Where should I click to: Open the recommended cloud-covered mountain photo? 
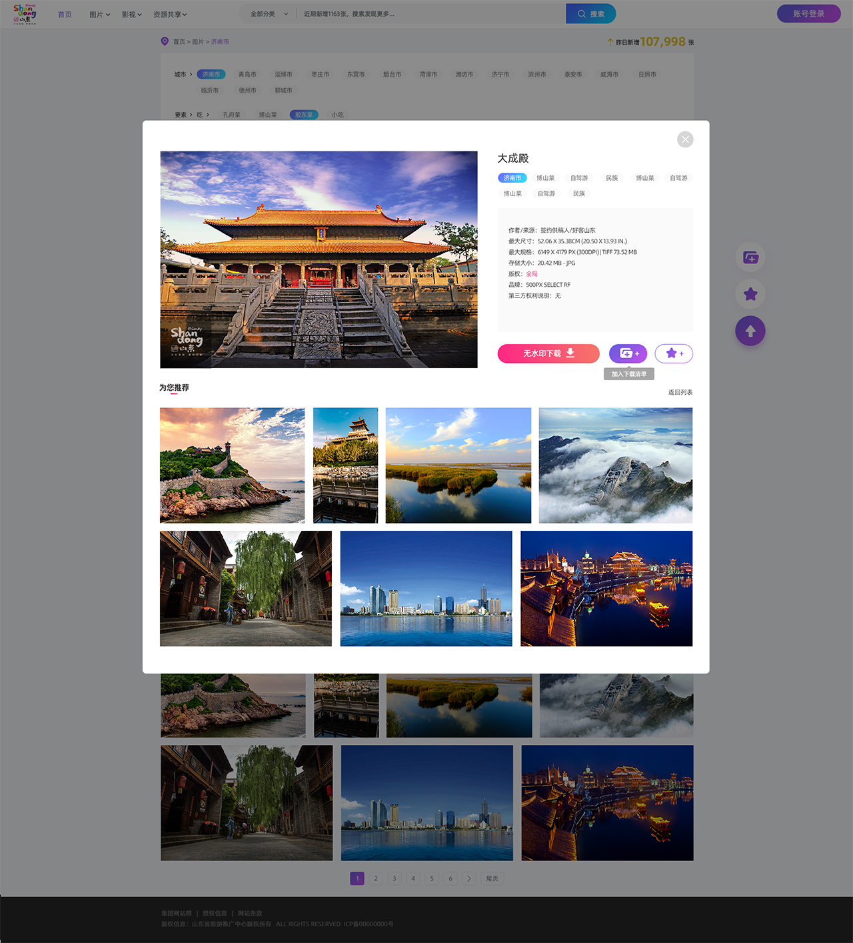tap(616, 465)
